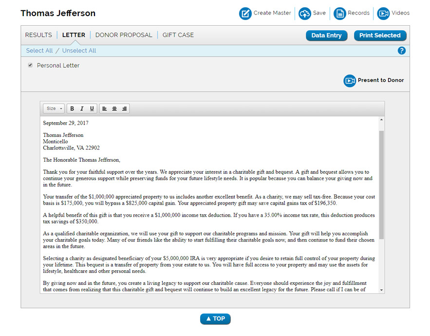Click in the paragraph starting 'Selecting a charity'
This screenshot has height=336, width=430.
pos(209,265)
